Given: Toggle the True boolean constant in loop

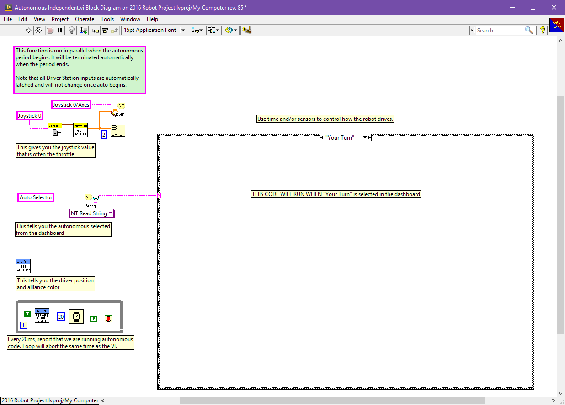Looking at the screenshot, I should pyautogui.click(x=27, y=314).
